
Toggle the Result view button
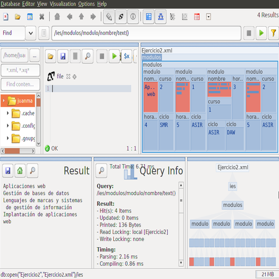tap(121, 17)
